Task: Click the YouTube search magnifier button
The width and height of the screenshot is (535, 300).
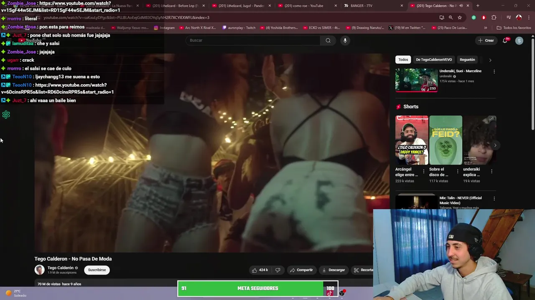Action: pyautogui.click(x=328, y=40)
